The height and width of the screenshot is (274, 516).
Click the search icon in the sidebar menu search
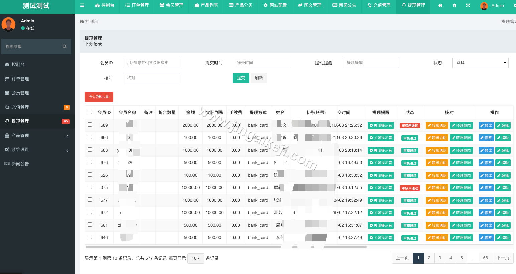tap(64, 46)
